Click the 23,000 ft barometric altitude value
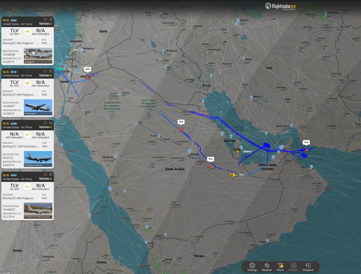Image resolution: width=361 pixels, height=274 pixels. tap(8, 62)
